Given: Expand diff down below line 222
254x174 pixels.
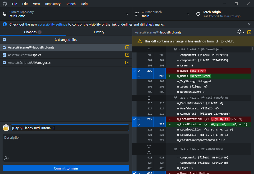Looking at the screenshot, I should point(149,146).
